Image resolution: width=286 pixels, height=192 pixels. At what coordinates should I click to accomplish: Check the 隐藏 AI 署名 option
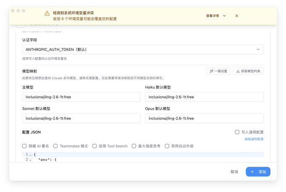point(24,146)
